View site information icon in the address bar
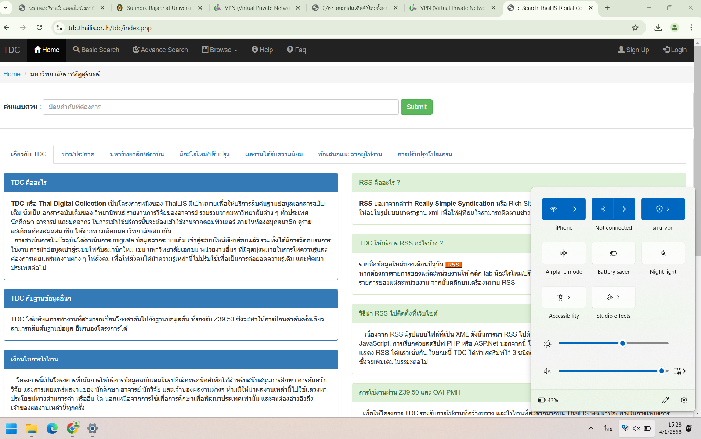This screenshot has height=439, width=701. [x=59, y=28]
